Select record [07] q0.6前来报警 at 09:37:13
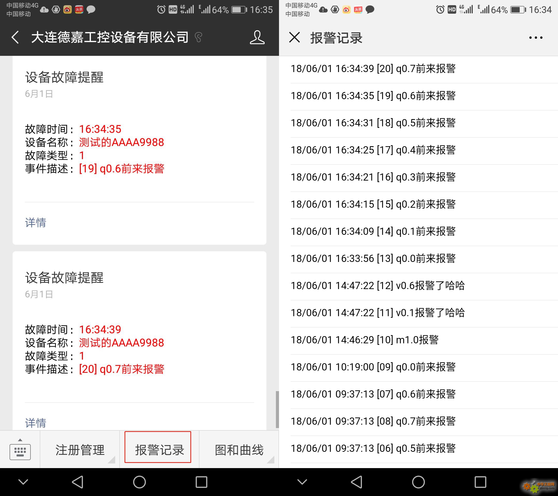 pyautogui.click(x=419, y=394)
